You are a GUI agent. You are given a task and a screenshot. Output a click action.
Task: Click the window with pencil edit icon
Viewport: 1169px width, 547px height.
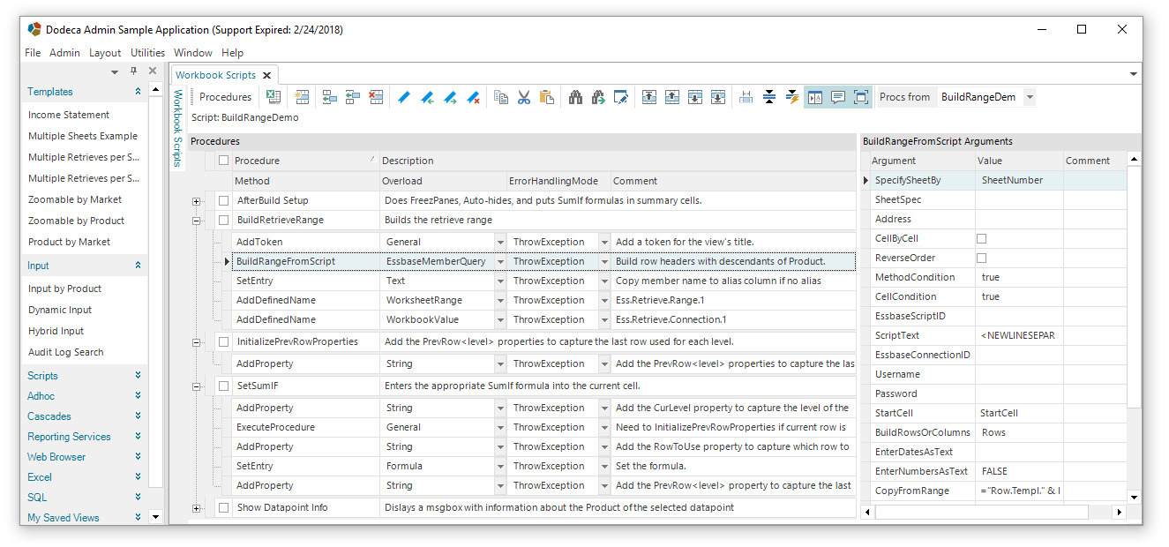pos(621,97)
